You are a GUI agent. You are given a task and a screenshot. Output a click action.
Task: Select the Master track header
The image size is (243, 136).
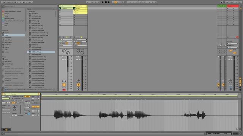(233, 6)
